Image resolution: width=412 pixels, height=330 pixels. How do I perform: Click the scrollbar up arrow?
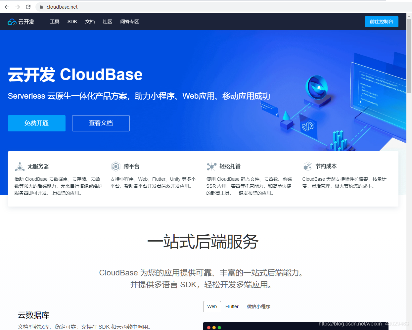click(409, 16)
